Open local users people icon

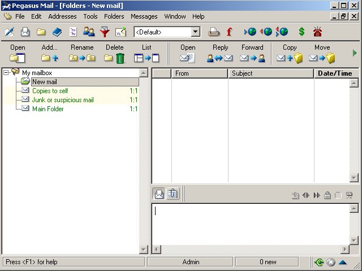coord(89,32)
